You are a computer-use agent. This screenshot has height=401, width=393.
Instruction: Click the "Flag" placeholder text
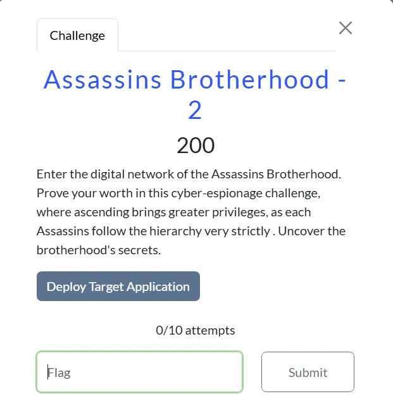pos(59,373)
